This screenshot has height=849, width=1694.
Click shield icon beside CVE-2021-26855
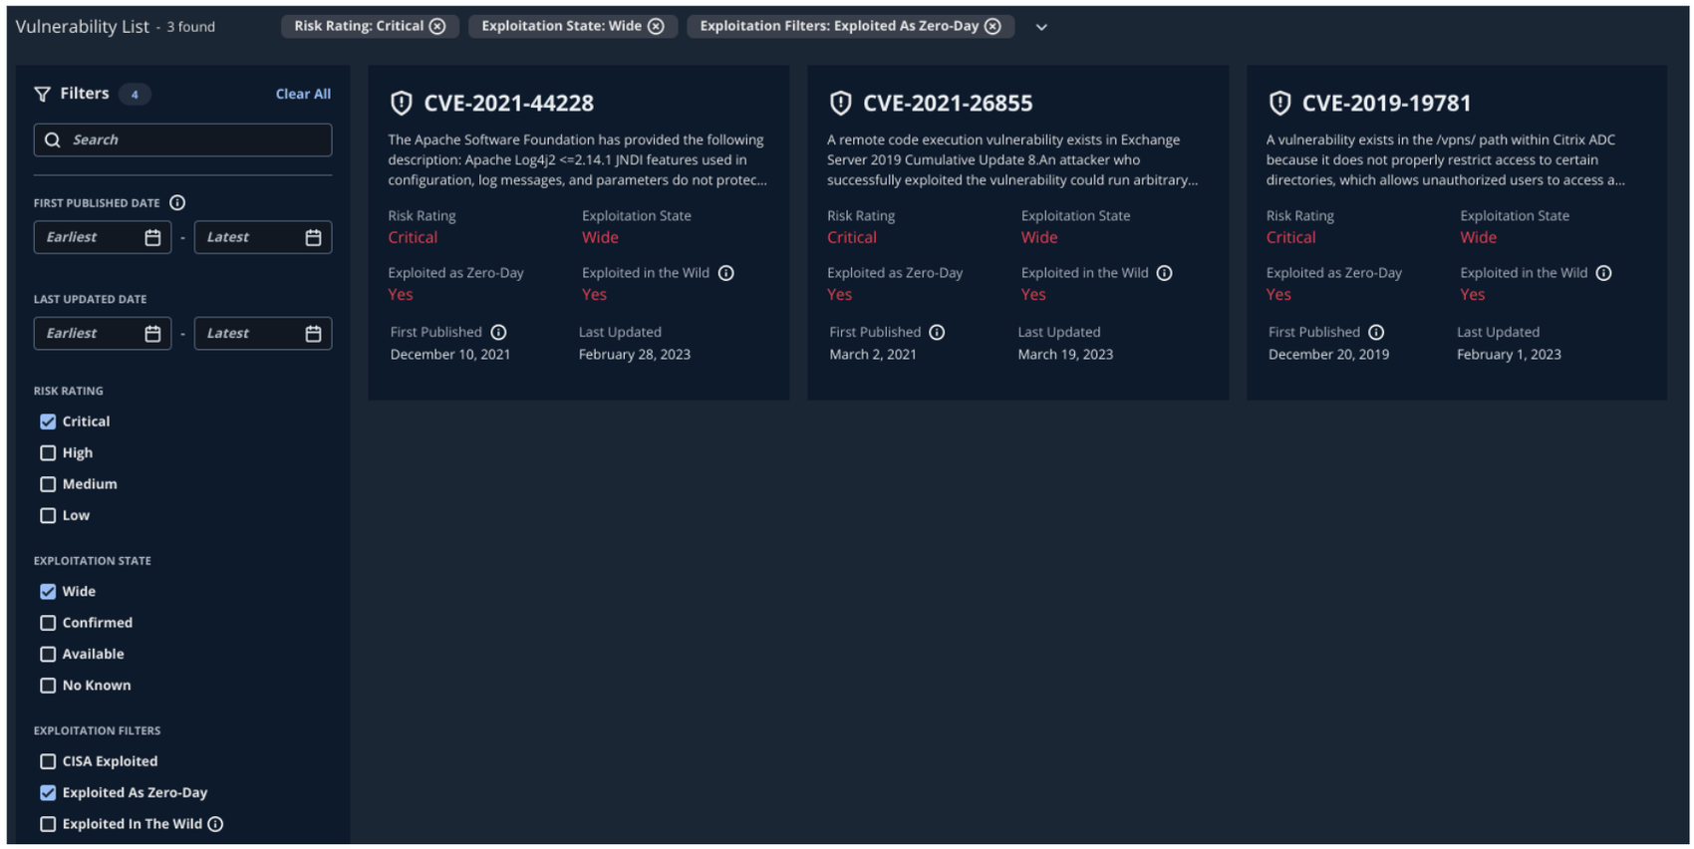841,103
